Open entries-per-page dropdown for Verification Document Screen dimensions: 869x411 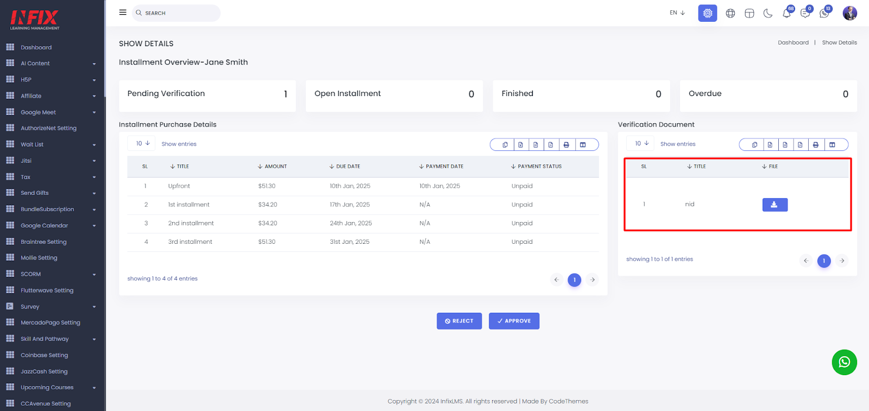click(641, 143)
